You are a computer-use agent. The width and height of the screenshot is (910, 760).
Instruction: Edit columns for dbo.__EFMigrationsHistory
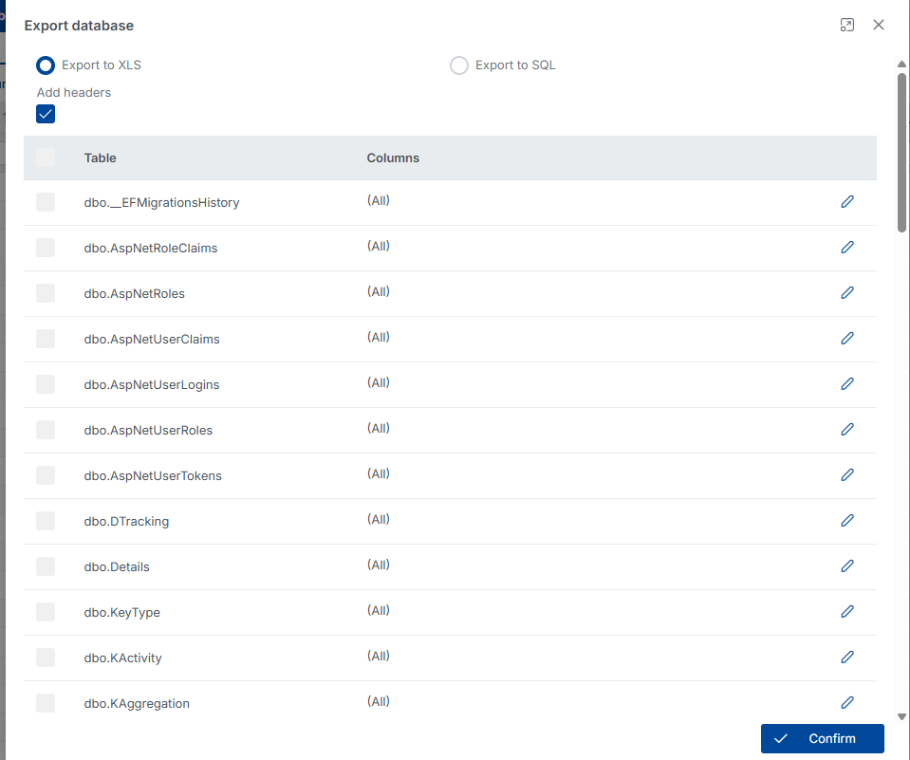(x=846, y=201)
